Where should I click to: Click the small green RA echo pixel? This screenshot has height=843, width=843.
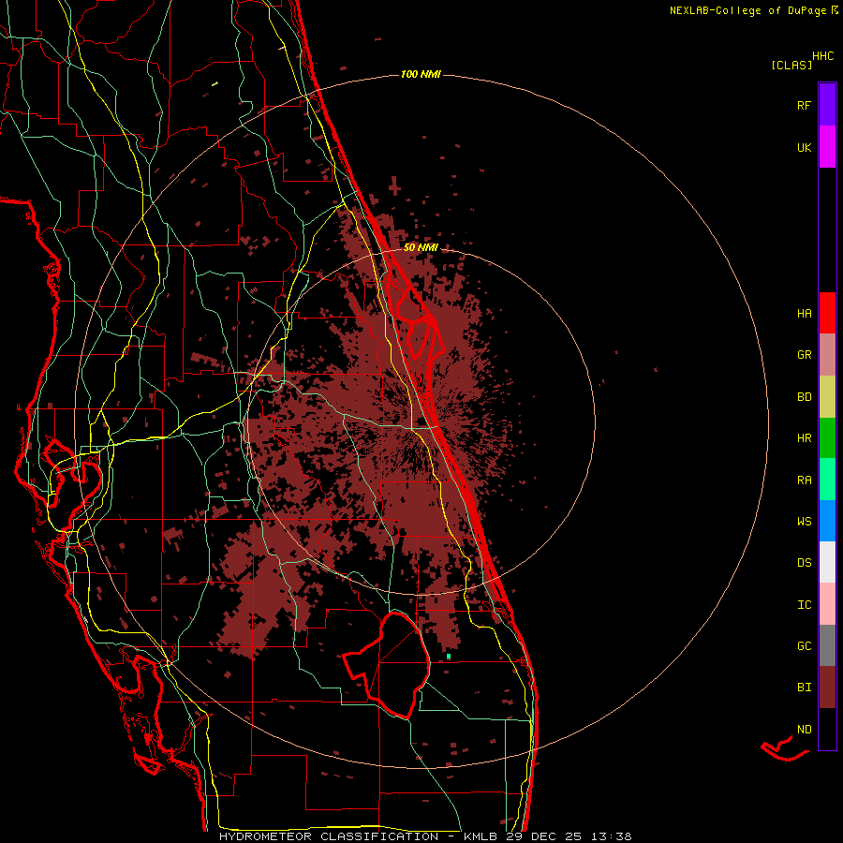[x=449, y=657]
